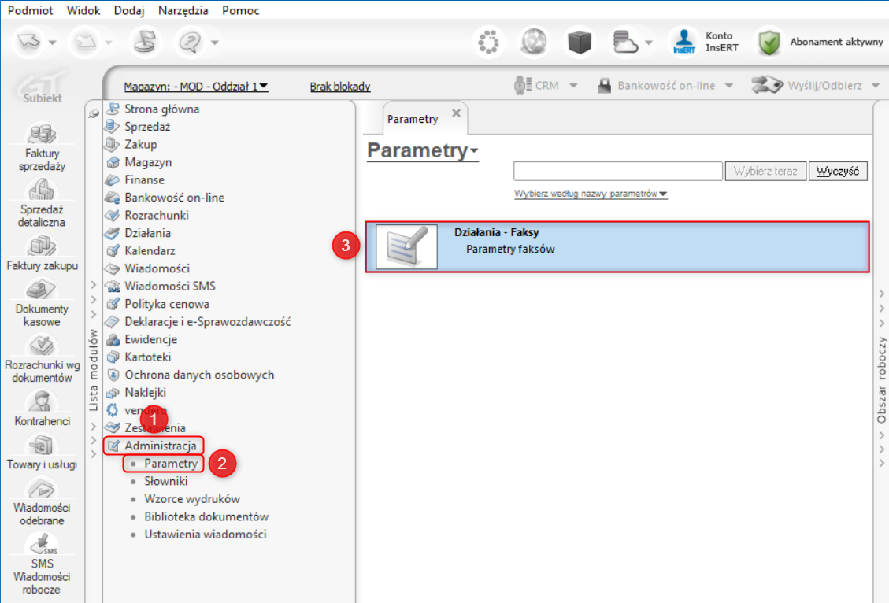
Task: Open Magazyn module in list
Action: tap(148, 162)
